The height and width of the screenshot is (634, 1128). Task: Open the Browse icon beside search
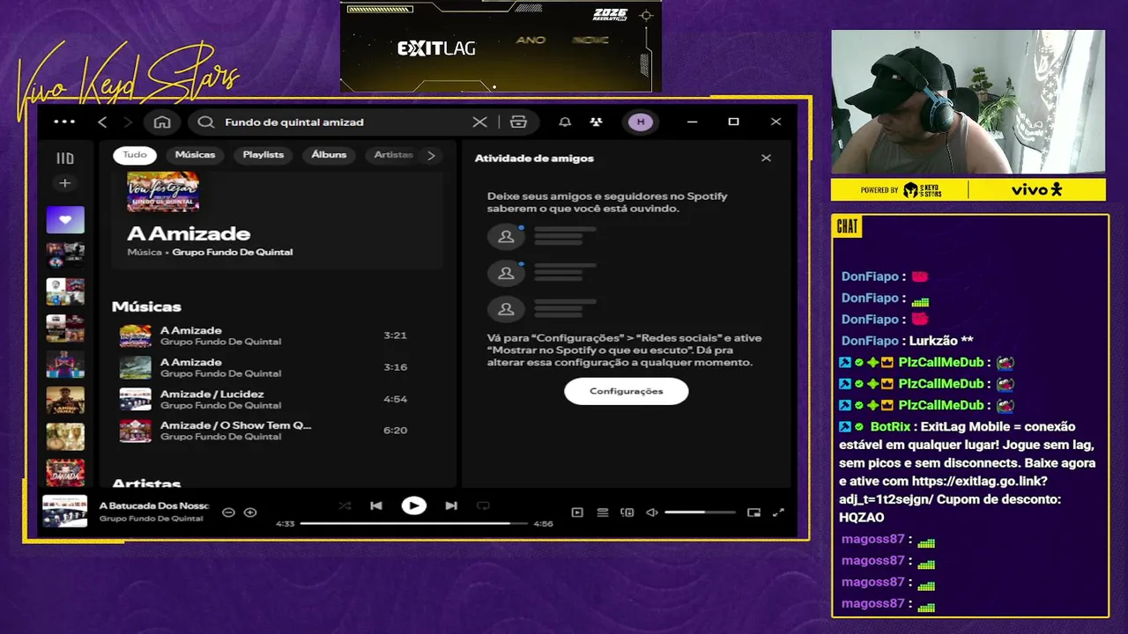point(518,122)
